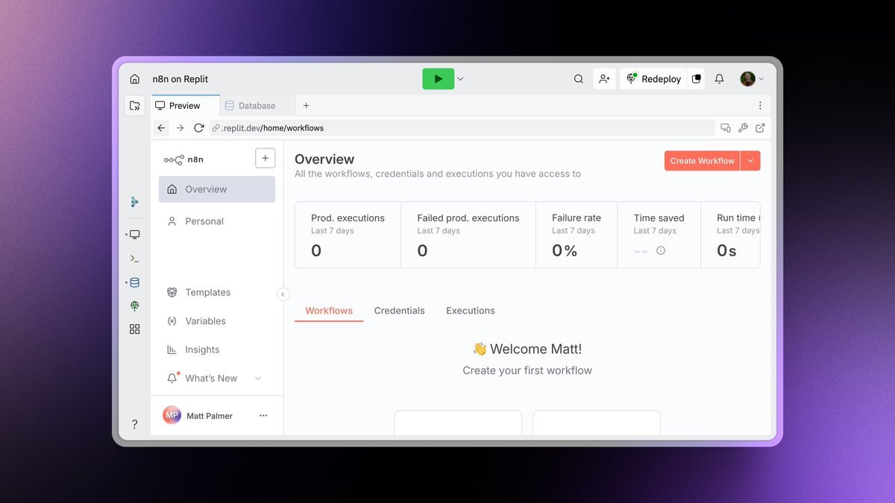Open the Shell terminal icon in left rail

click(134, 259)
